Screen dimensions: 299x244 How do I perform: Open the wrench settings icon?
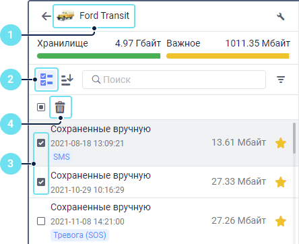click(x=281, y=16)
